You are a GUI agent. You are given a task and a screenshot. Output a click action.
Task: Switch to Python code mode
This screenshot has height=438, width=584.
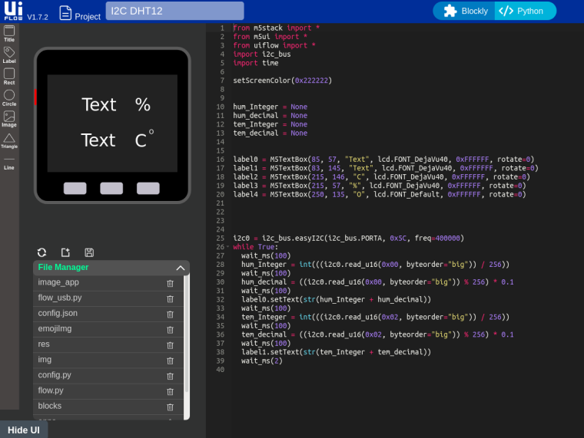[x=525, y=12]
